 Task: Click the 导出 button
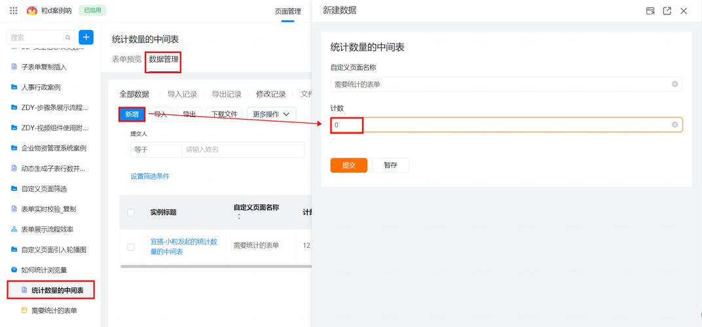[189, 114]
